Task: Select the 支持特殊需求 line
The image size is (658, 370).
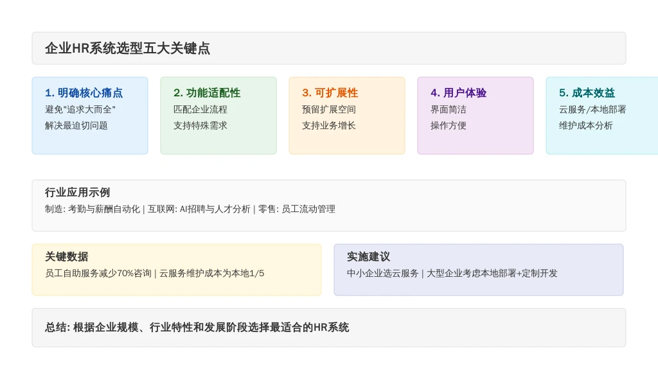Action: [200, 125]
